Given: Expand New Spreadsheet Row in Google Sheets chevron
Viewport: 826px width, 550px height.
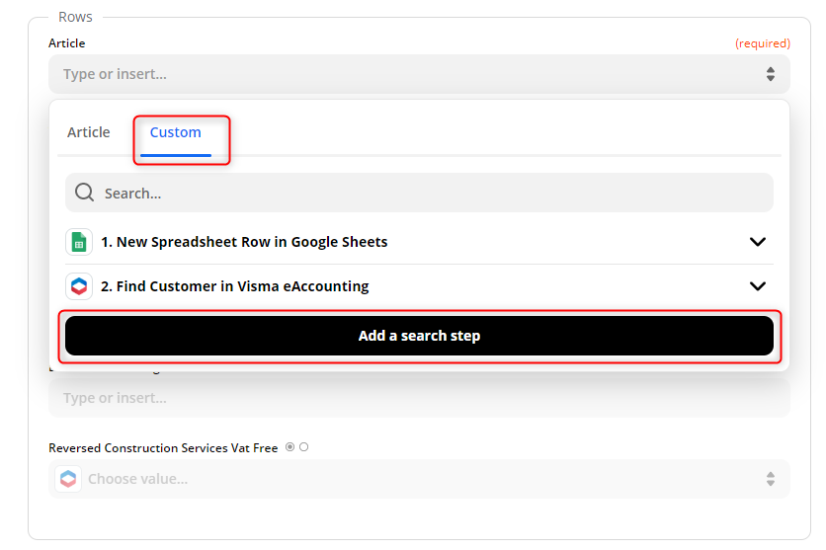Looking at the screenshot, I should 758,242.
